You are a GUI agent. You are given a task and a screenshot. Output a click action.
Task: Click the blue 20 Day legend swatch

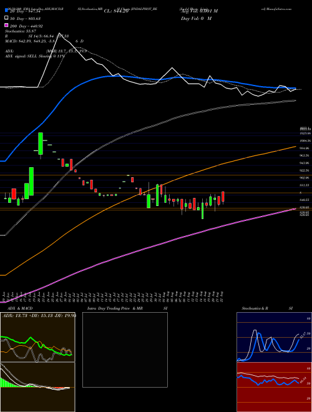6,11
